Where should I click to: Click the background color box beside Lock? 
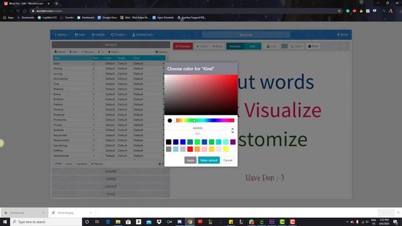tap(285, 46)
